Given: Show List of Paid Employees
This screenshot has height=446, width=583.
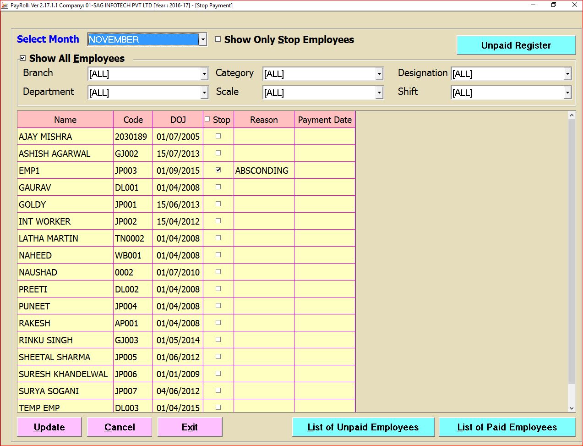Looking at the screenshot, I should 507,427.
